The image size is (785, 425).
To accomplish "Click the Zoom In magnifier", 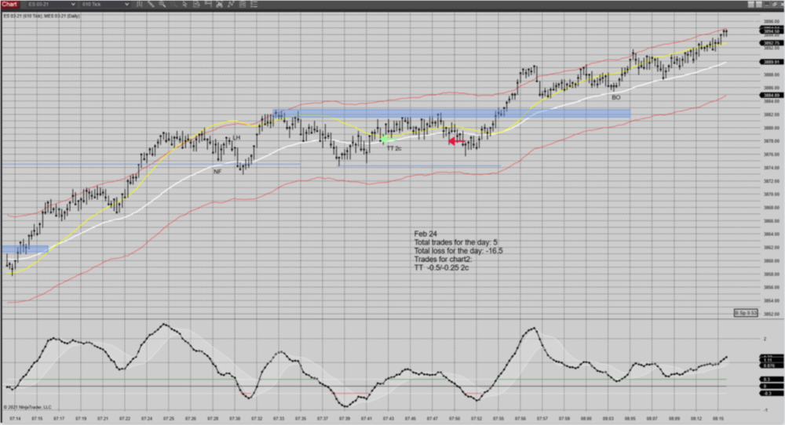I will pos(162,4).
